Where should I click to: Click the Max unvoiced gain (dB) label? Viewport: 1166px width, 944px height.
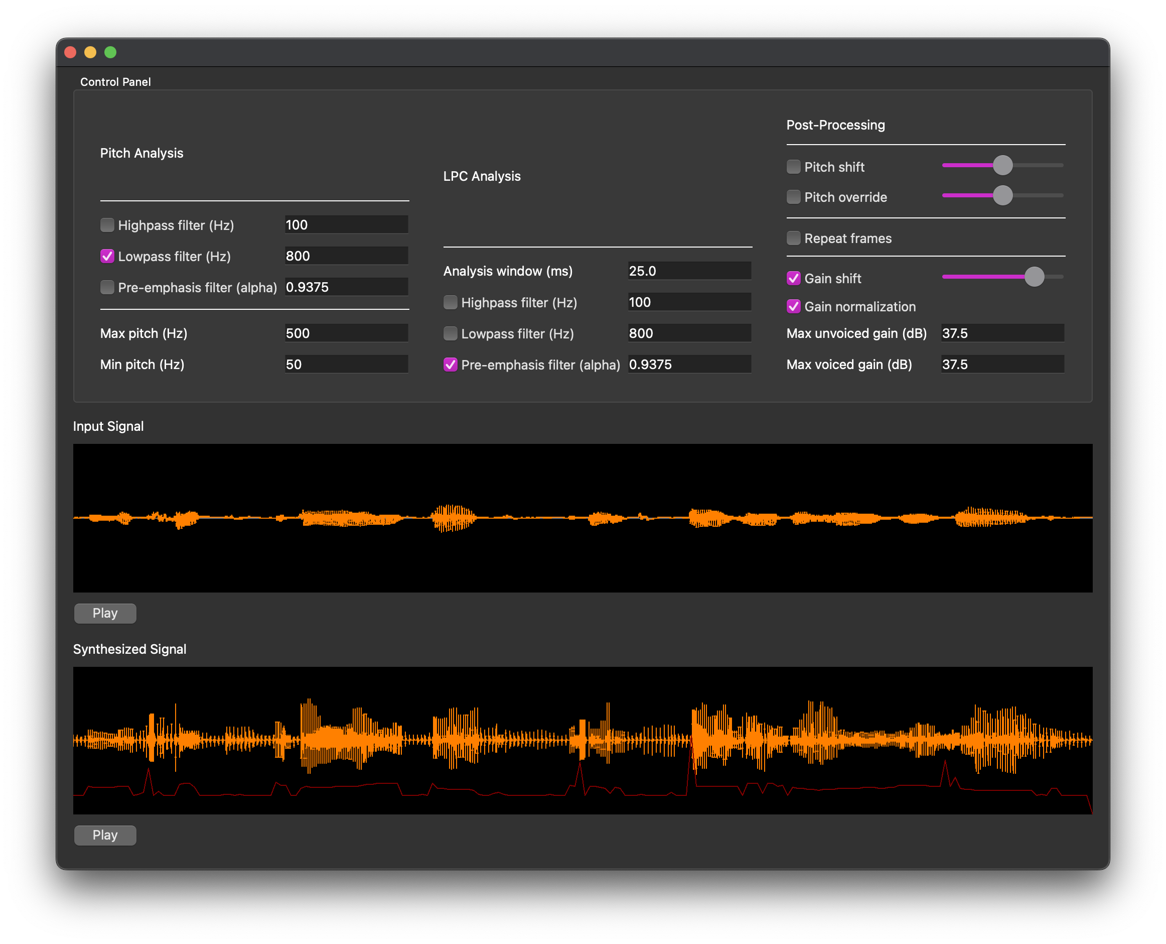[x=857, y=333]
